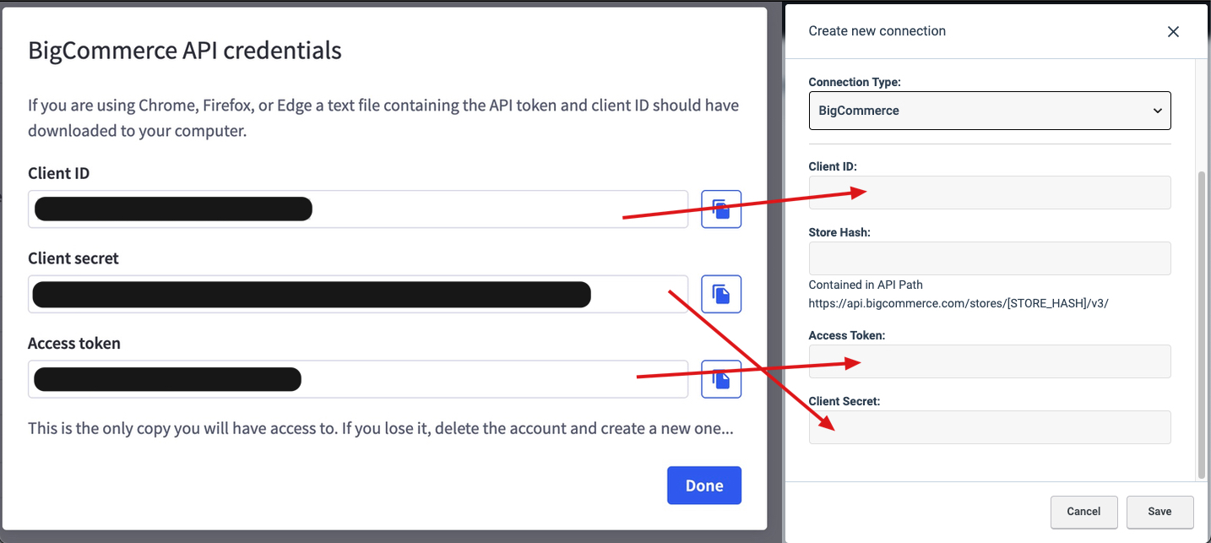Click the 'Contained in API Path' hint
This screenshot has height=543, width=1211.
click(x=866, y=285)
